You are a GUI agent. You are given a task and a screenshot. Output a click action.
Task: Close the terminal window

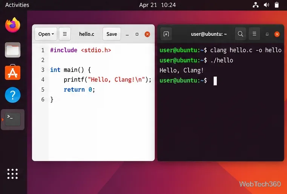tap(277, 34)
